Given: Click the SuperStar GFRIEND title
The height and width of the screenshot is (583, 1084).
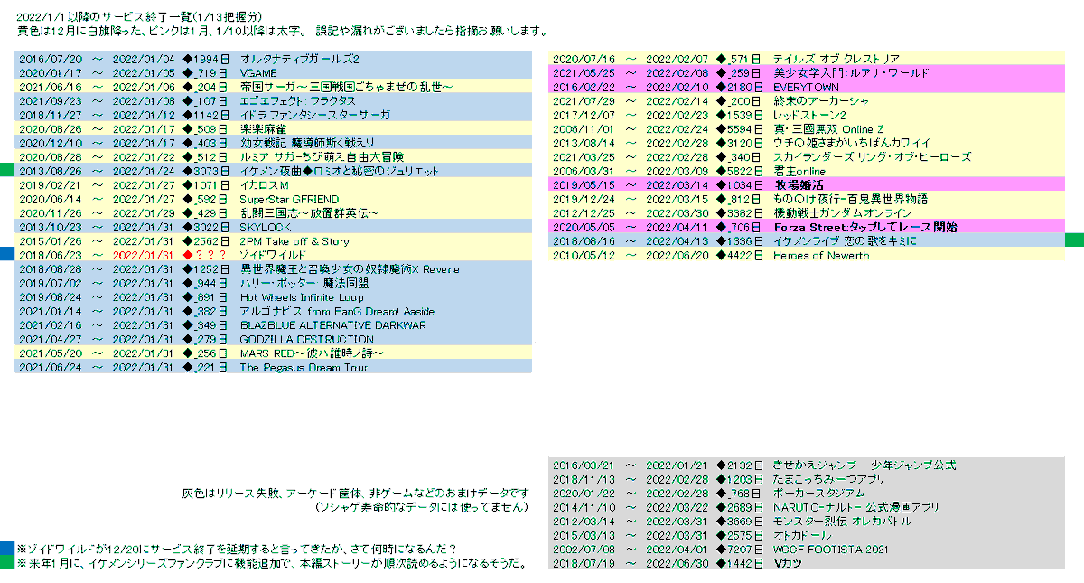Looking at the screenshot, I should (x=289, y=199).
